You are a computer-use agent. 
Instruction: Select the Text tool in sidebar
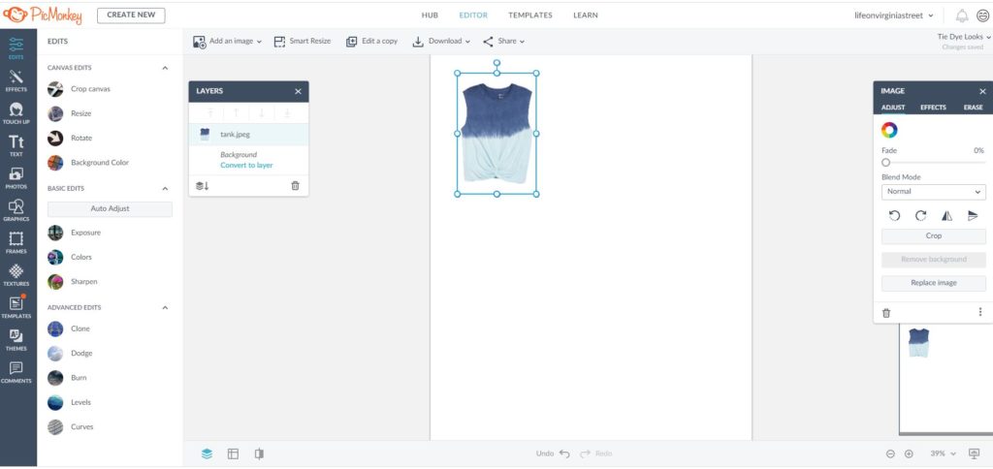click(16, 145)
